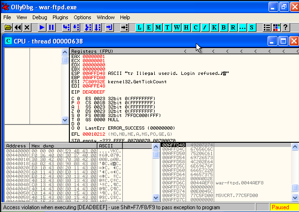Image resolution: width=299 pixels, height=212 pixels.
Task: Toggle the A flag value
Action: tap(78, 107)
